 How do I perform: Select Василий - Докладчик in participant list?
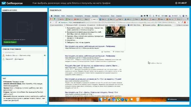point(15,59)
